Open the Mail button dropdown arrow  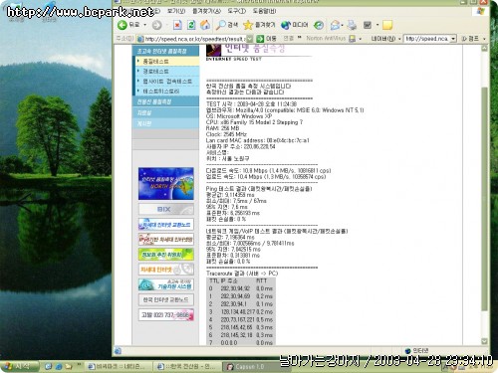coord(342,25)
